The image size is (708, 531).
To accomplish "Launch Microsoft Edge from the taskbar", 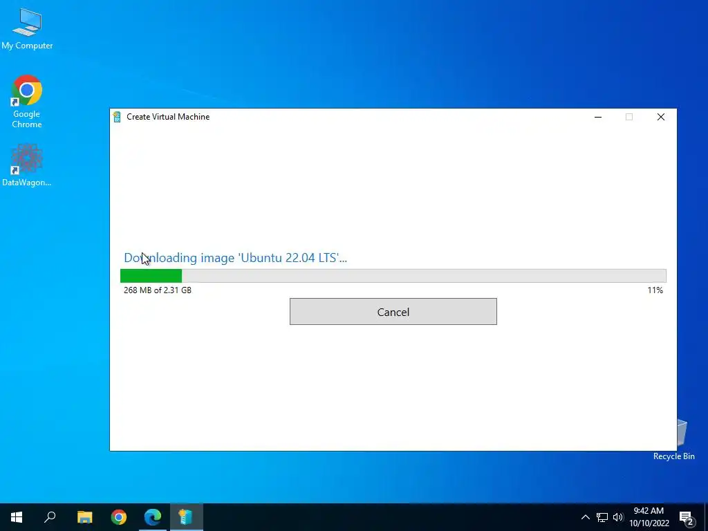I will tap(153, 517).
